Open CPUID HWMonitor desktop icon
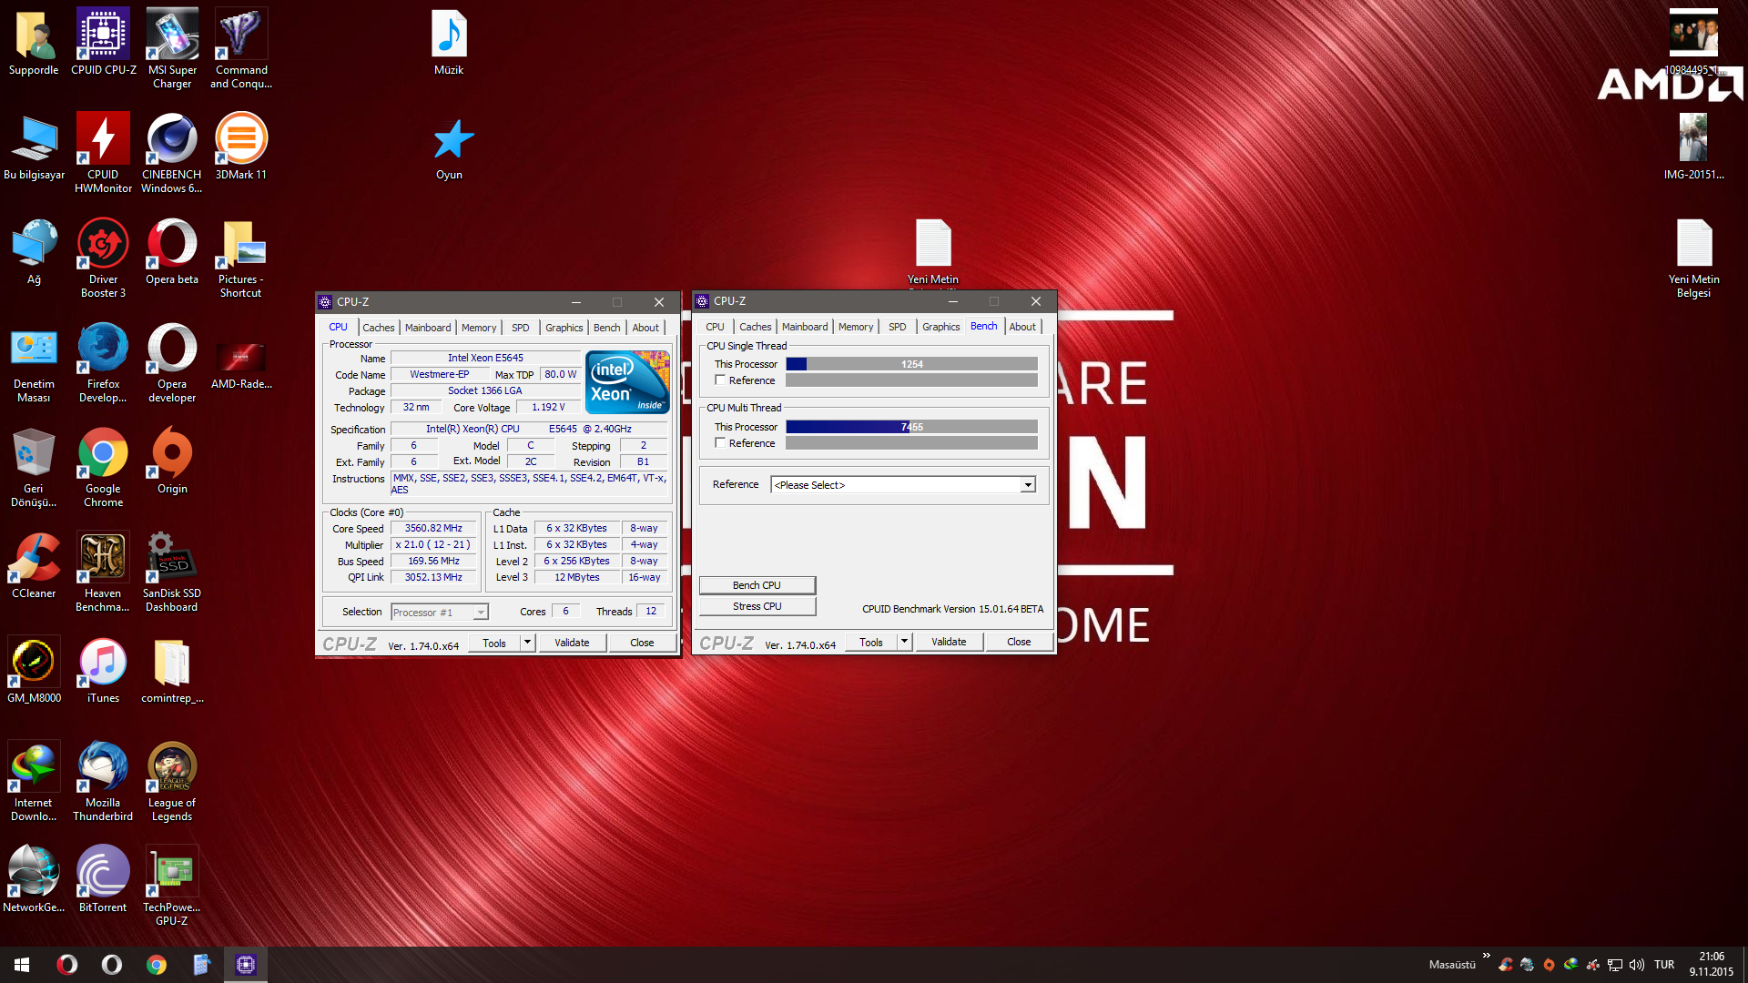Image resolution: width=1748 pixels, height=983 pixels. 103,153
